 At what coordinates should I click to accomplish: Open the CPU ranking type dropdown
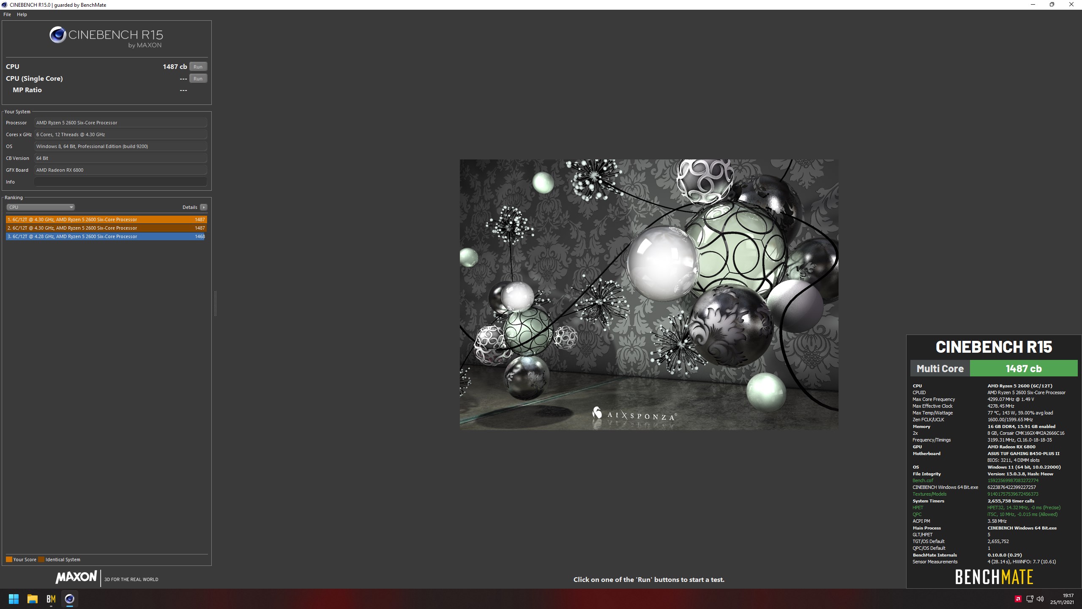point(41,207)
